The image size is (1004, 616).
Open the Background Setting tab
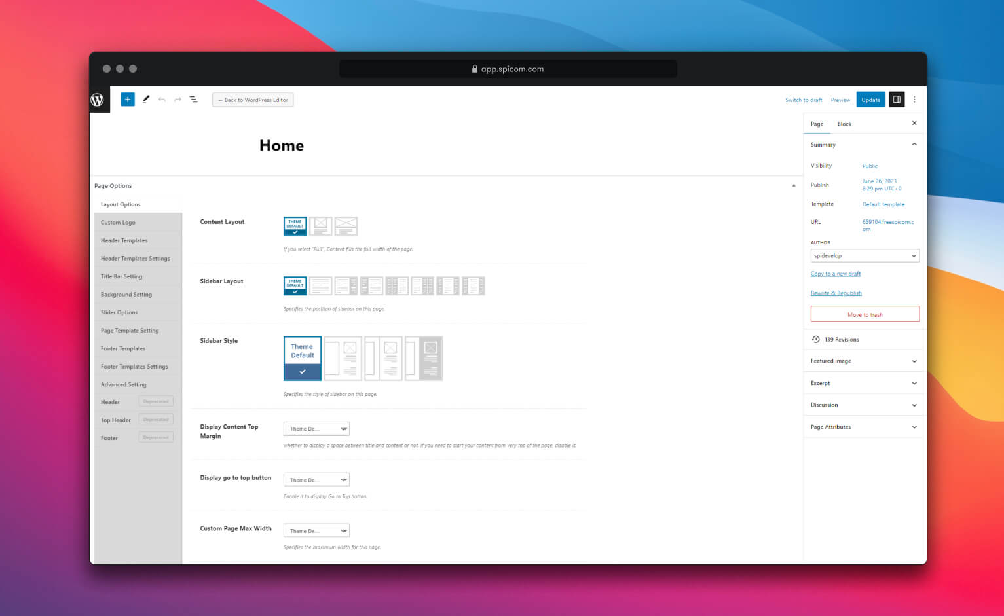(x=138, y=295)
